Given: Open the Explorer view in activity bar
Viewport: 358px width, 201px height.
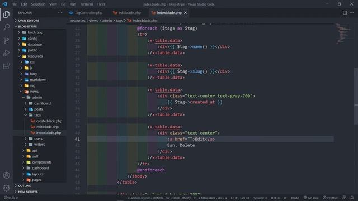Looking at the screenshot, I should 6,15.
